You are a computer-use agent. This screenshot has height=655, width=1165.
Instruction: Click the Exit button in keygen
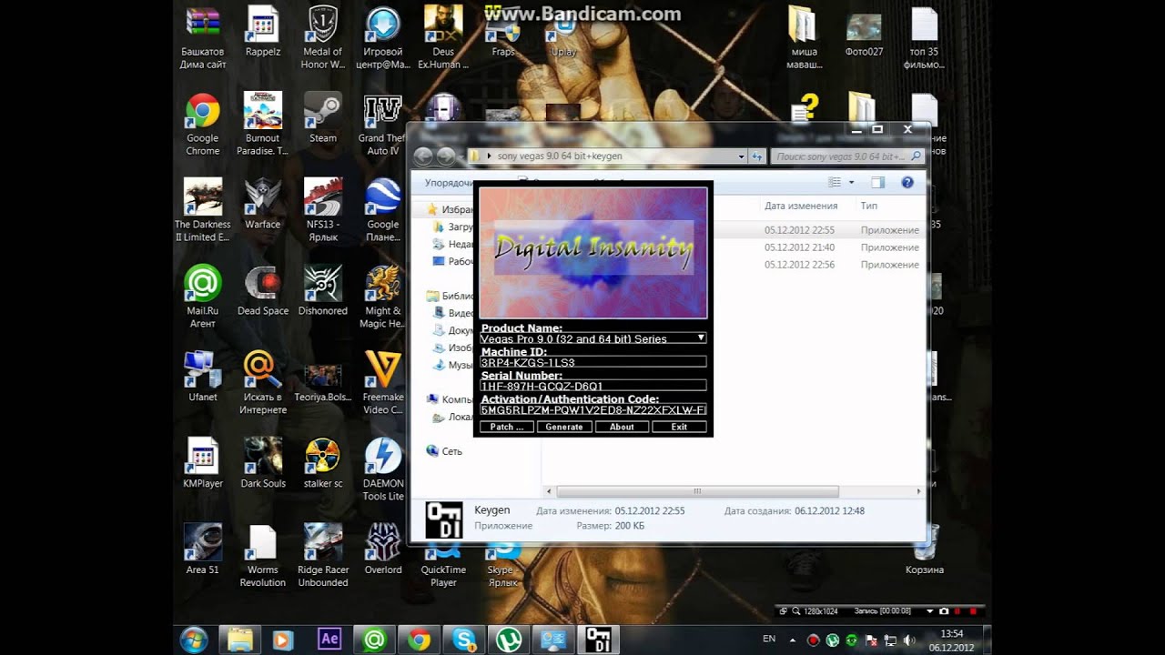(679, 427)
